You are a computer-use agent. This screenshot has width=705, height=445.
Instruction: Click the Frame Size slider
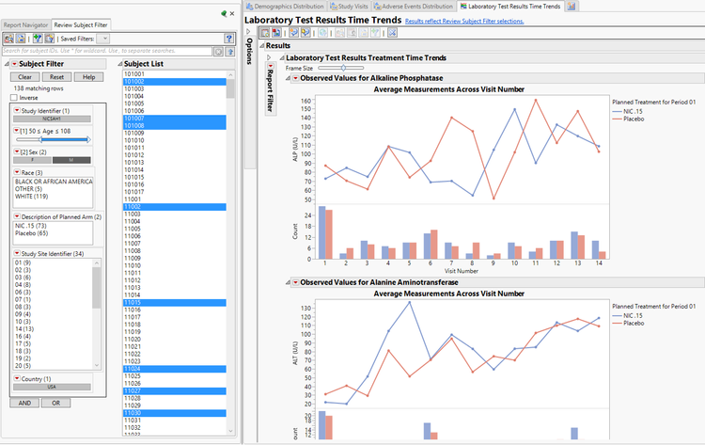(x=341, y=68)
